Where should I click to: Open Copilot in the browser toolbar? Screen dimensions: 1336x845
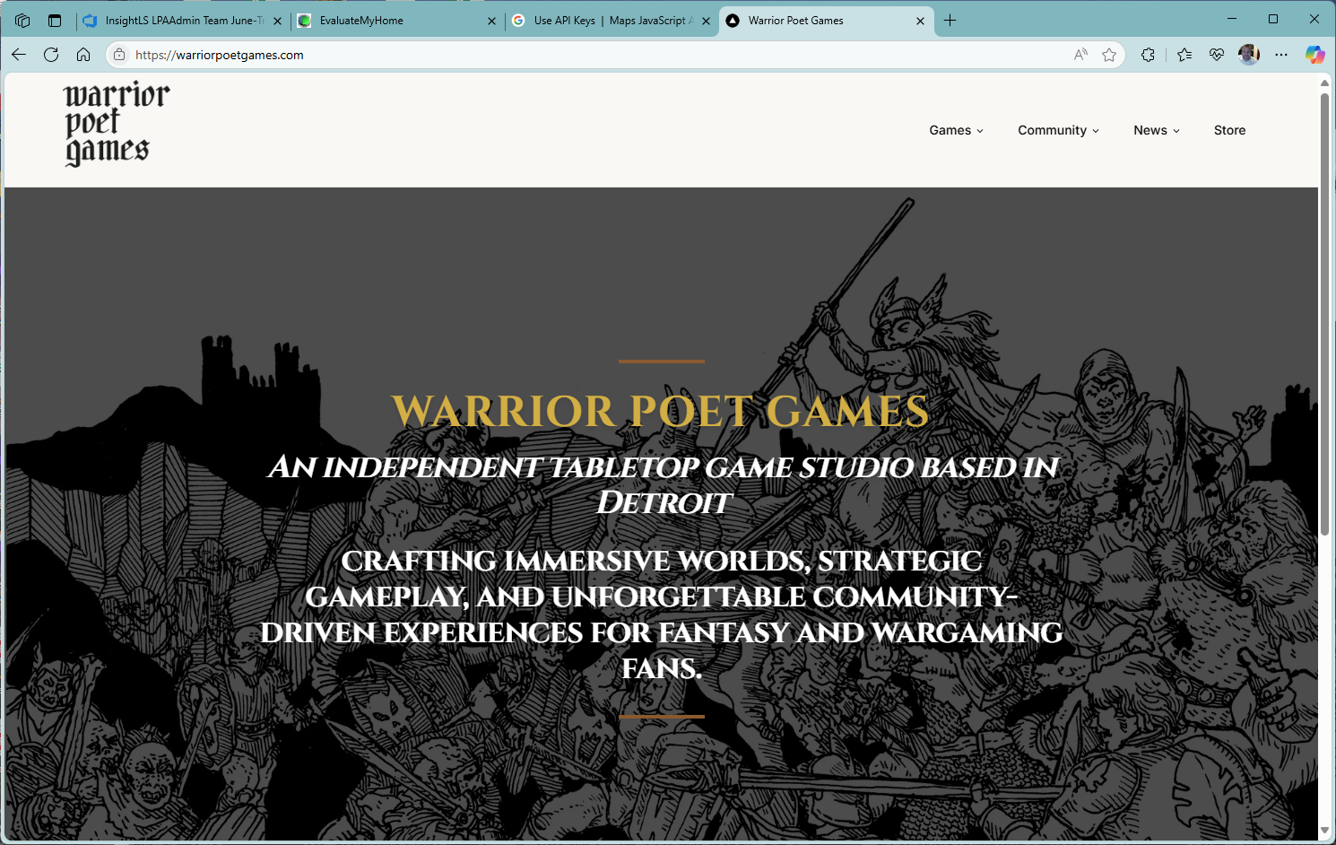pos(1314,55)
